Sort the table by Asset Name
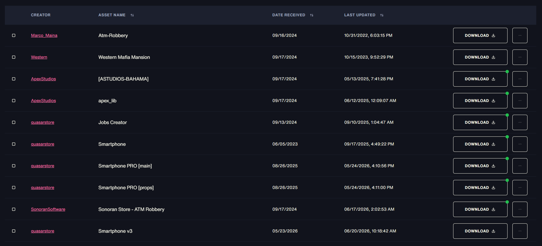This screenshot has width=542, height=246. (132, 15)
